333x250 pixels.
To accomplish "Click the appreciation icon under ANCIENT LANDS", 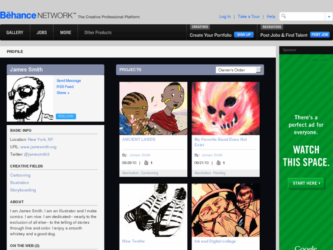I will coord(146,163).
